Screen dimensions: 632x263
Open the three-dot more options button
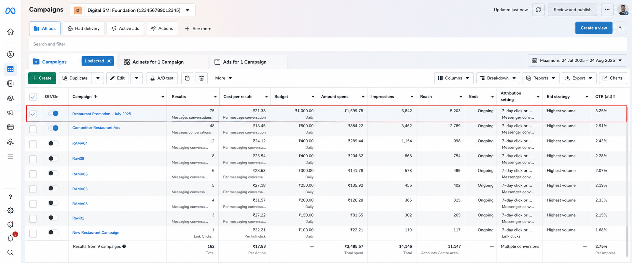pos(607,10)
